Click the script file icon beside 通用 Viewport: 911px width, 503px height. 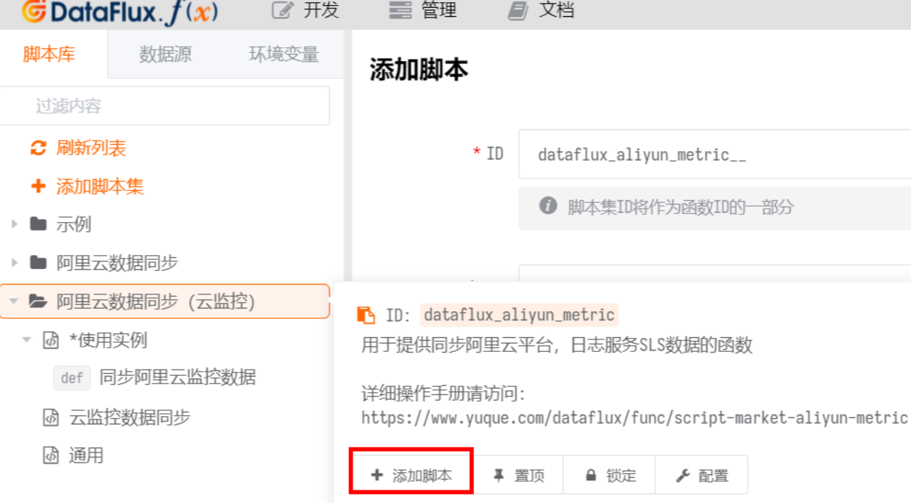(51, 455)
